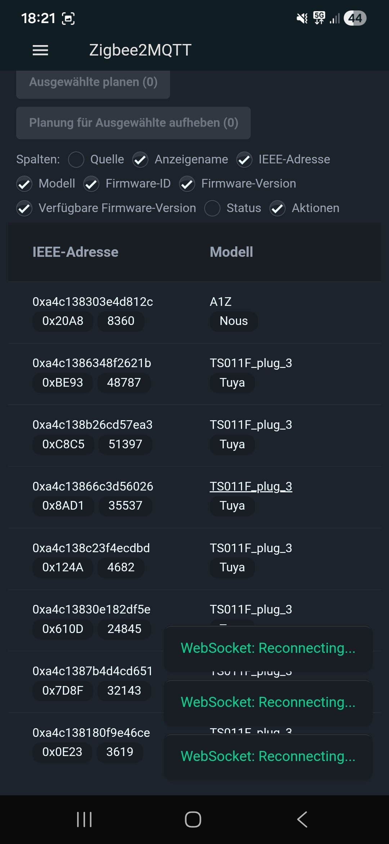Screen dimensions: 389x844
Task: Sort by the IEEE-Adresse column header
Action: (75, 252)
